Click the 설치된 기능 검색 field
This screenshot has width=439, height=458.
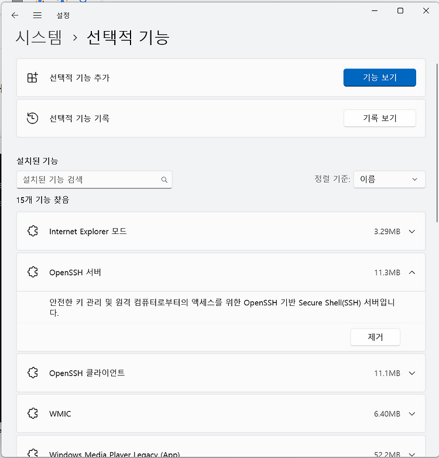(94, 180)
